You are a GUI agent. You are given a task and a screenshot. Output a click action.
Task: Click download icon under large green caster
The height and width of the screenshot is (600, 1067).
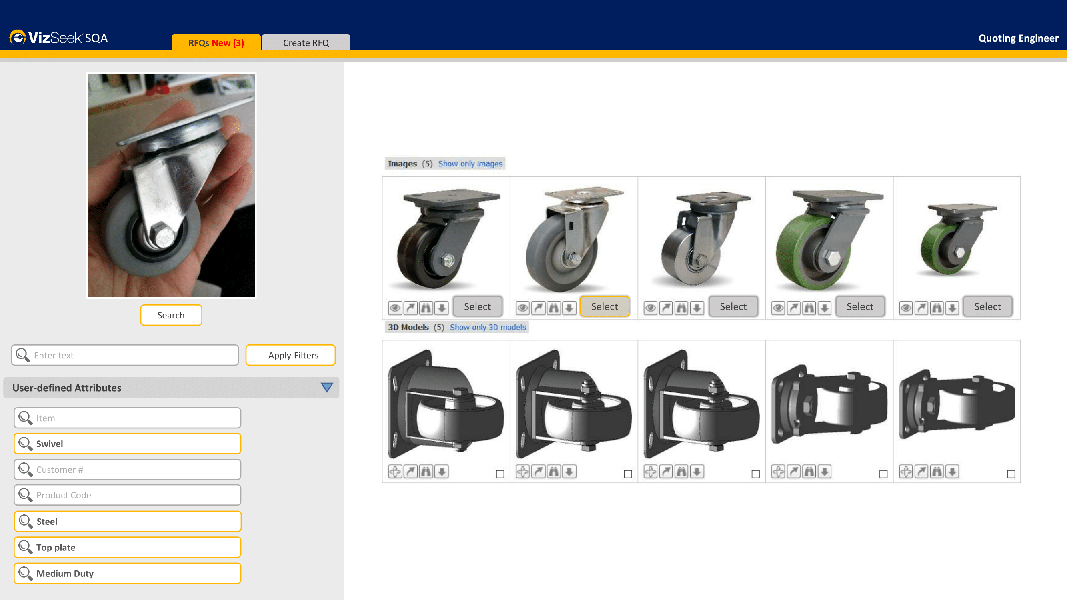[825, 308]
